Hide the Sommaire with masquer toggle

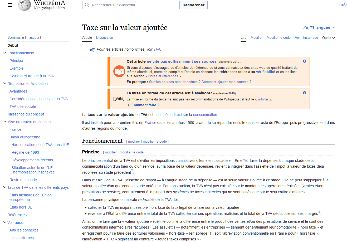[x=33, y=38]
